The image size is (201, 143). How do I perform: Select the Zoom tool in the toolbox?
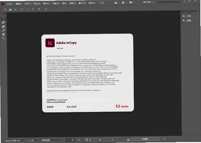[3, 38]
